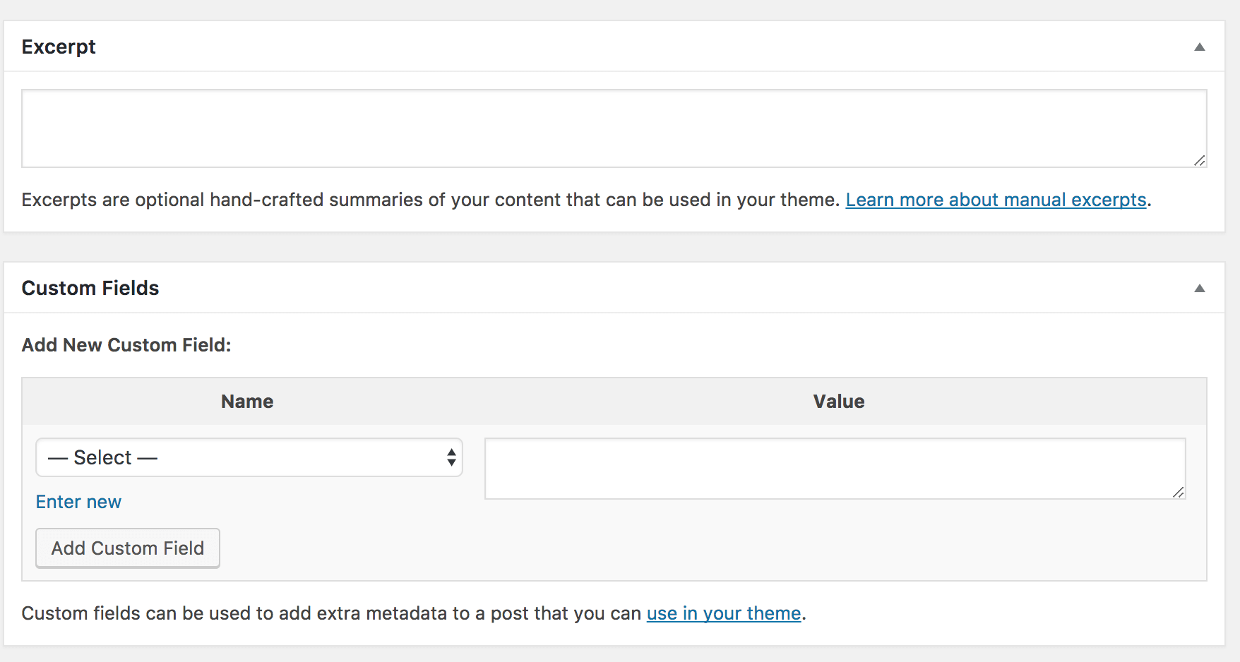Follow the 'use in your theme' link

724,613
